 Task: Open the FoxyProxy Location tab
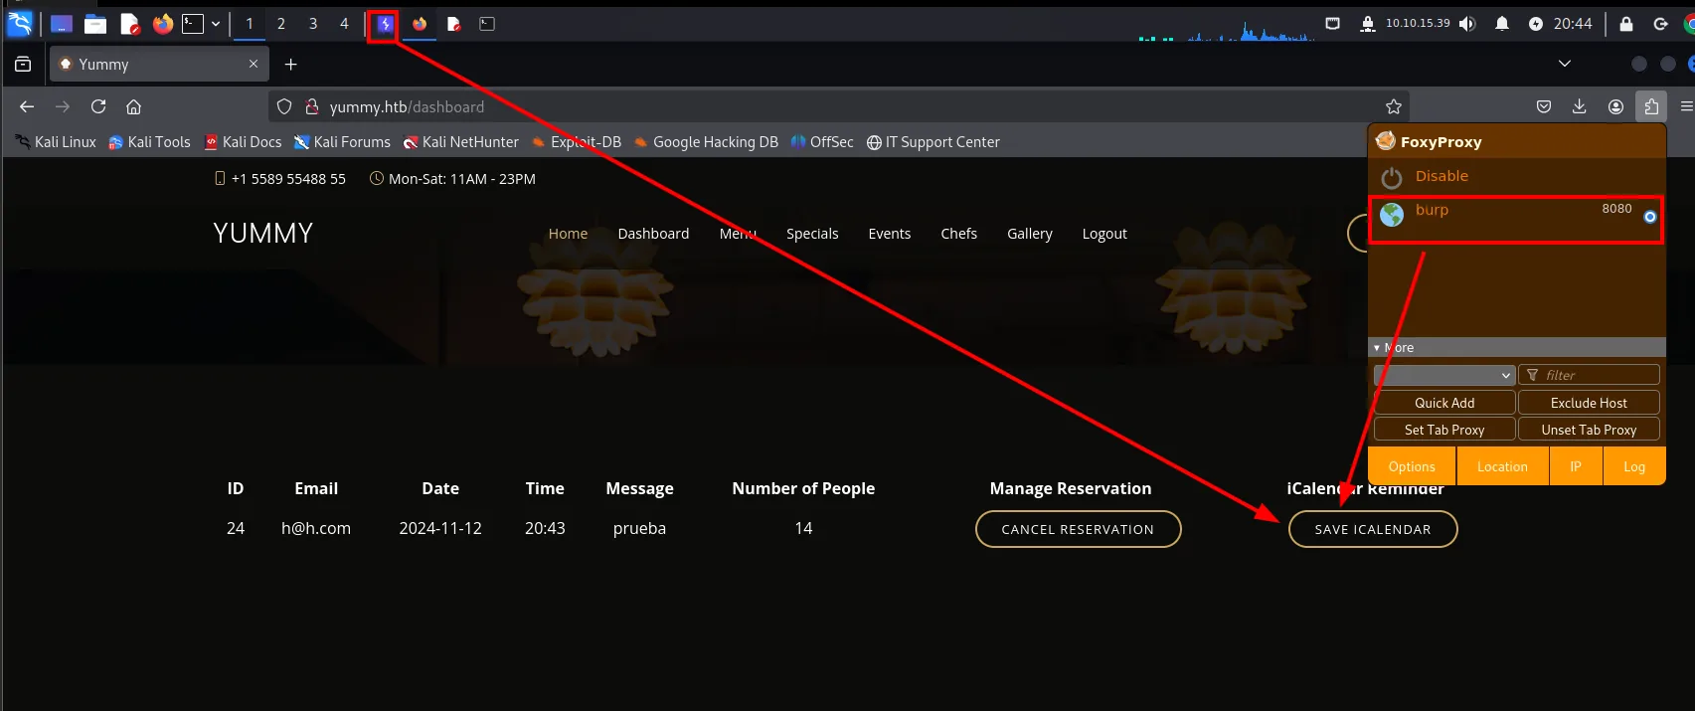1502,466
